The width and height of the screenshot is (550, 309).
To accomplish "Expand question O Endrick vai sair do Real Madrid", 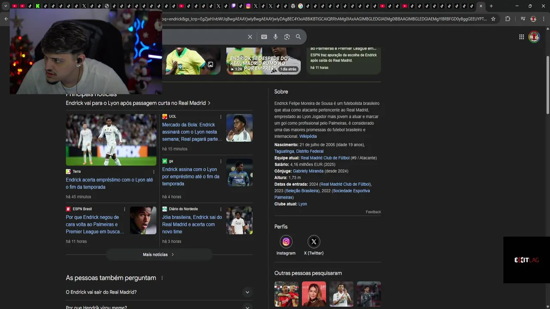I will click(158, 292).
